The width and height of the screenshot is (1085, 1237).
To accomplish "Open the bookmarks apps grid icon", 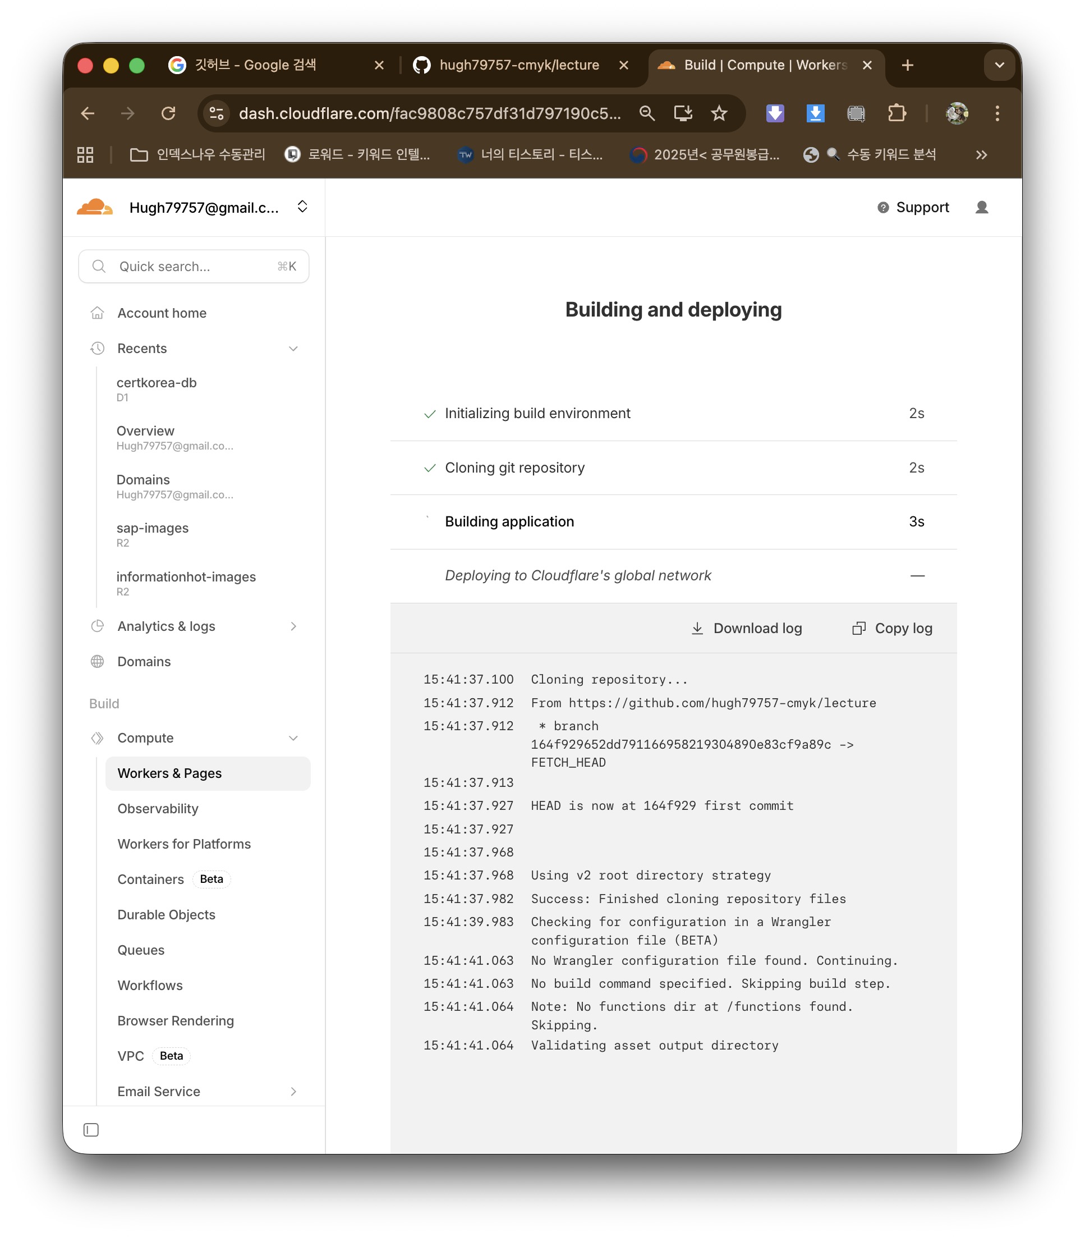I will click(x=85, y=155).
